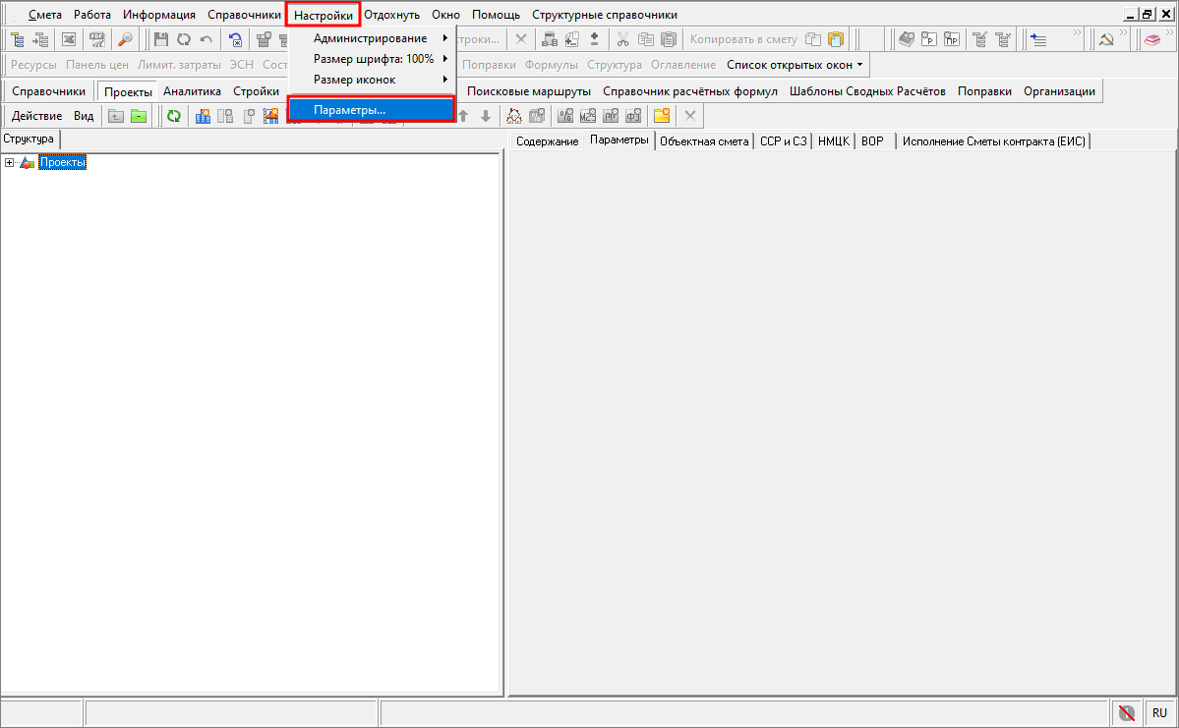Click the hammer and sickle icon

1105,40
